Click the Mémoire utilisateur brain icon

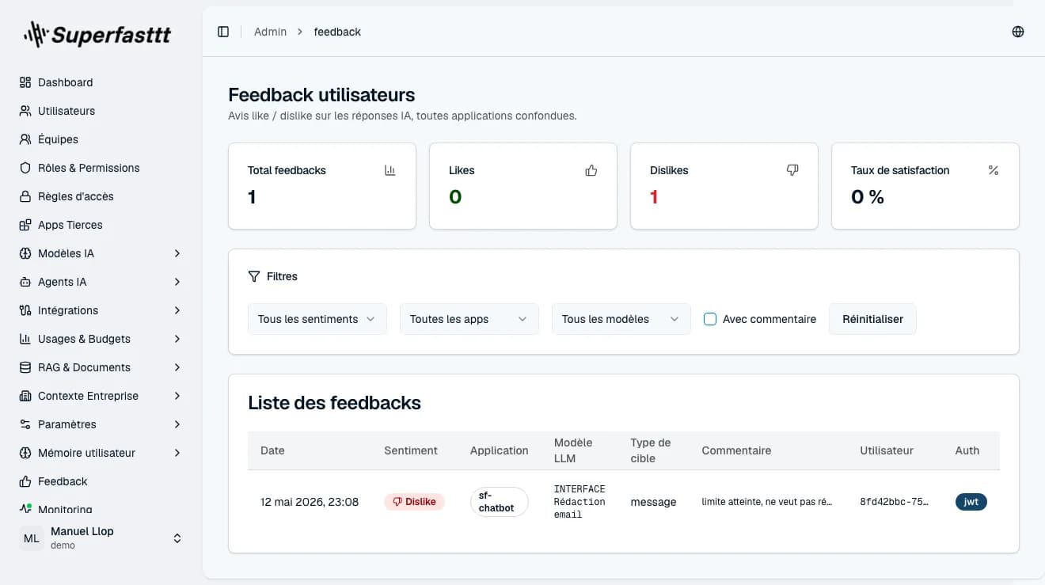(25, 453)
